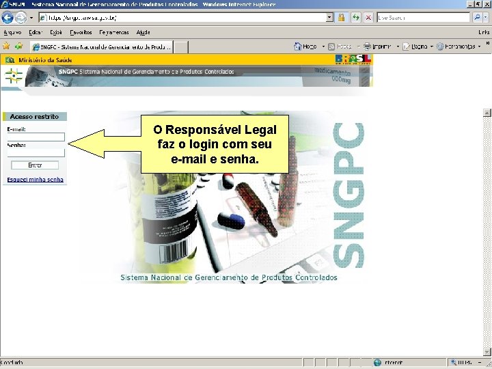Click the Brasil government logo
Image resolution: width=492 pixels, height=369 pixels.
click(353, 59)
